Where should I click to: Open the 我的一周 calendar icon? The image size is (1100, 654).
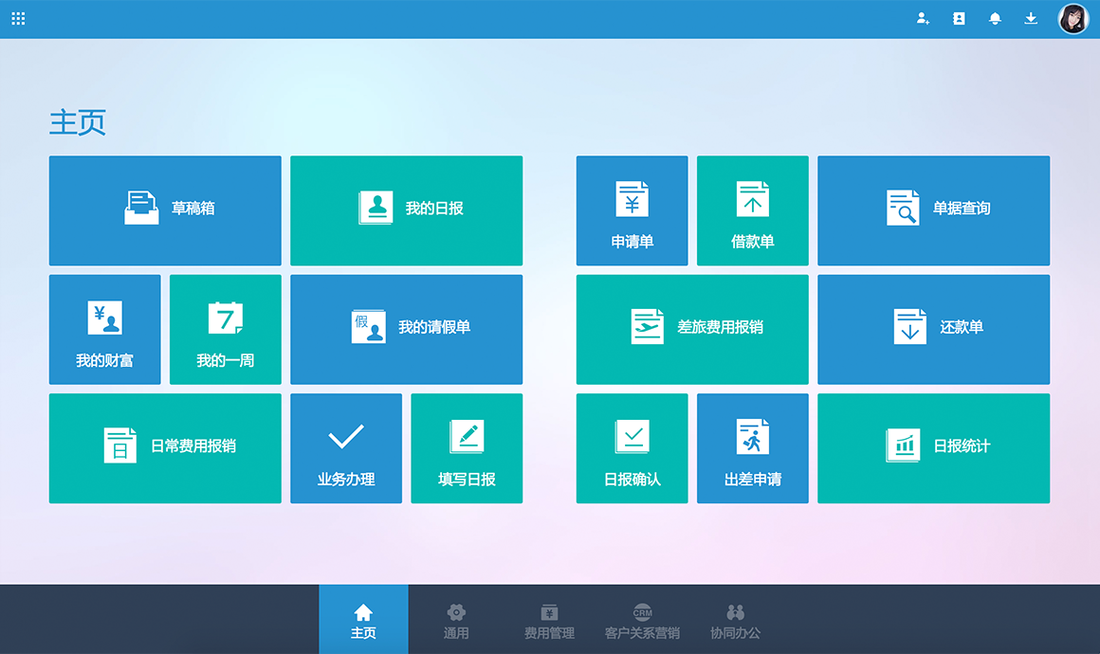[225, 318]
